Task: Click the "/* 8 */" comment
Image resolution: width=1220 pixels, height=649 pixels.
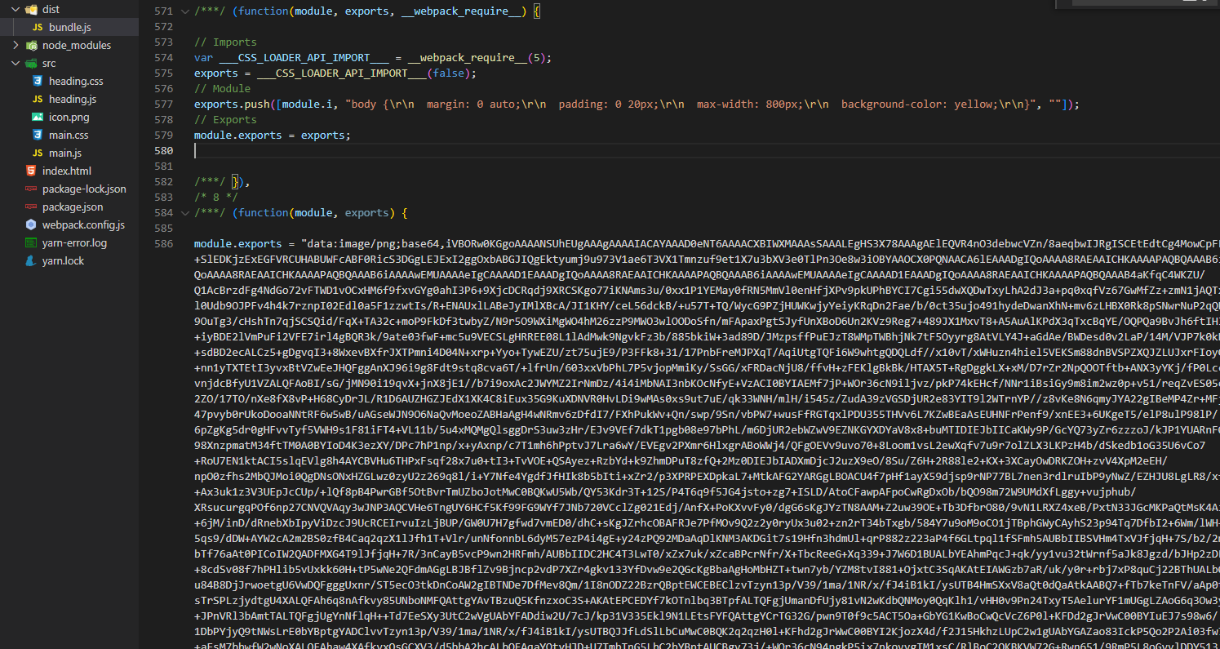Action: (216, 198)
